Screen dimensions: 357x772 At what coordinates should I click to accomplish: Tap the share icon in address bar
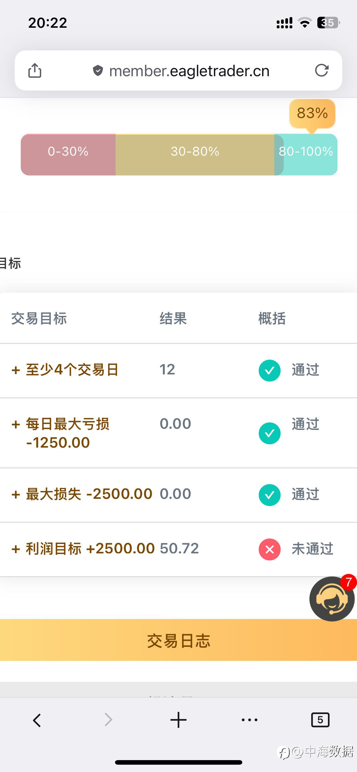(35, 71)
